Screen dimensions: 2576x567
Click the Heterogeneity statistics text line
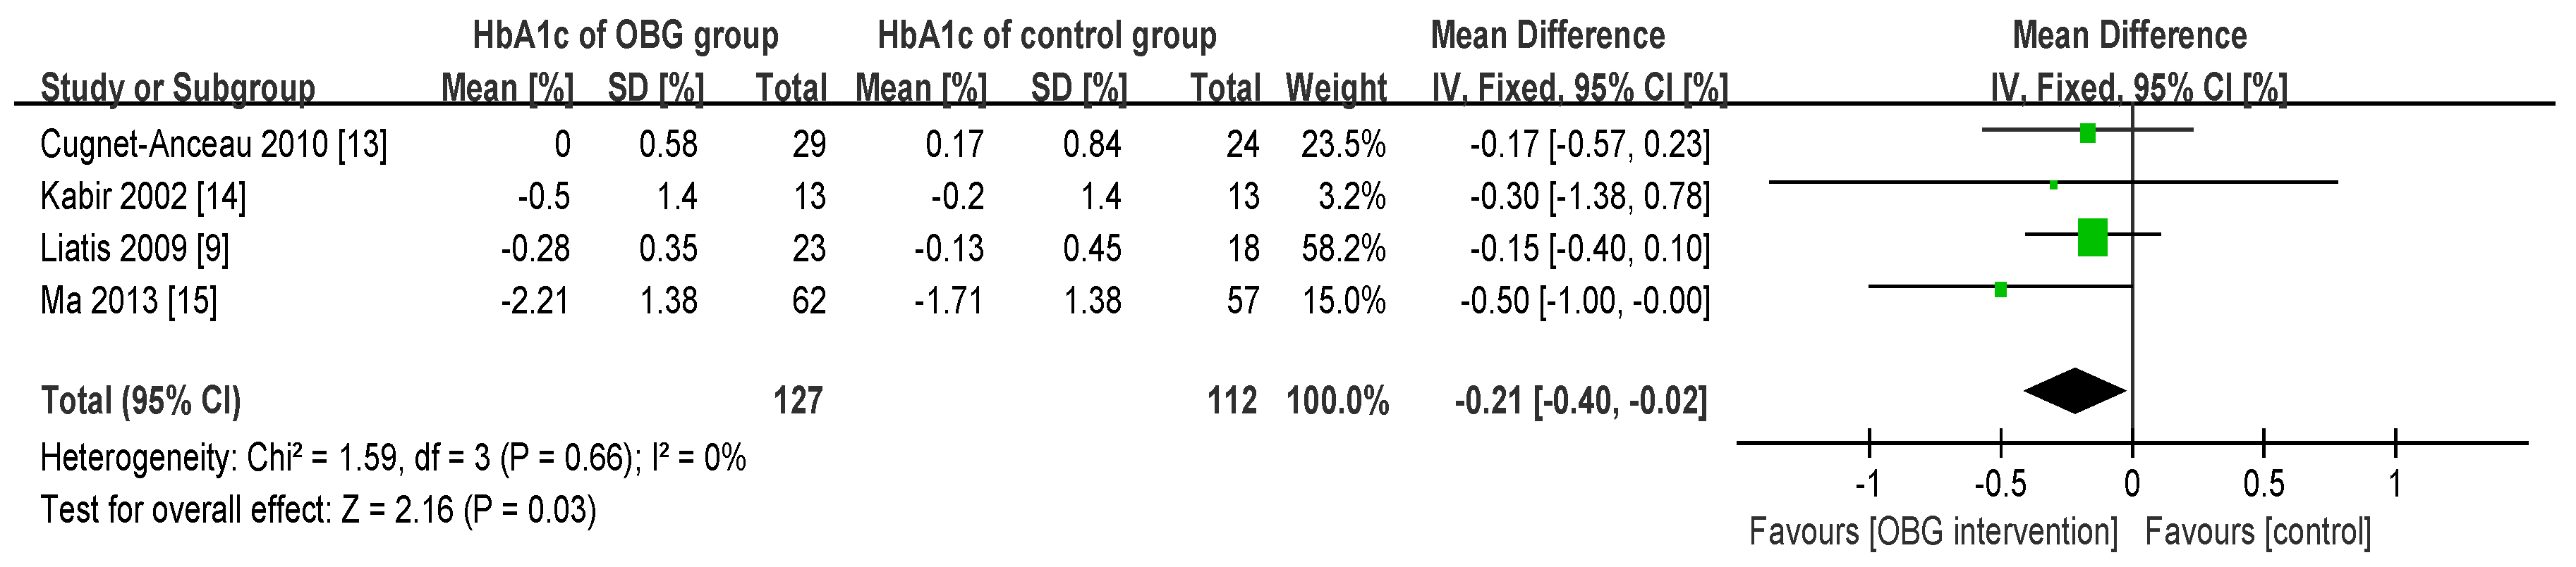[393, 459]
